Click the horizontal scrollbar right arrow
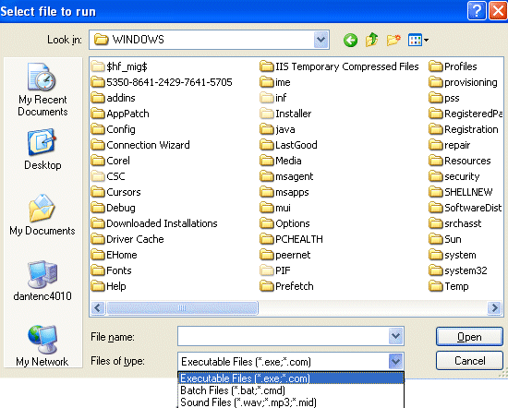This screenshot has height=408, width=508. coord(494,307)
